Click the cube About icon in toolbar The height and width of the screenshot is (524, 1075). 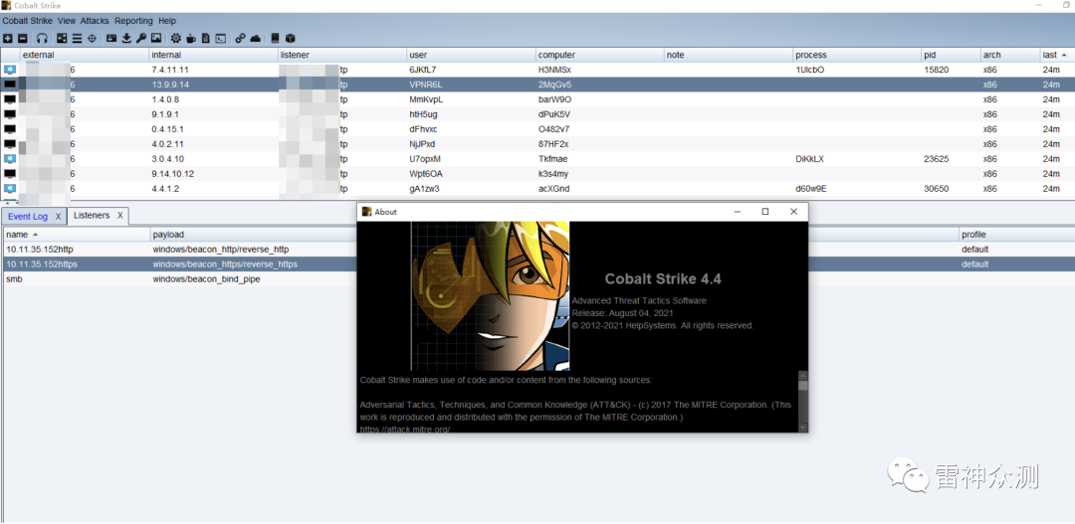(x=291, y=39)
